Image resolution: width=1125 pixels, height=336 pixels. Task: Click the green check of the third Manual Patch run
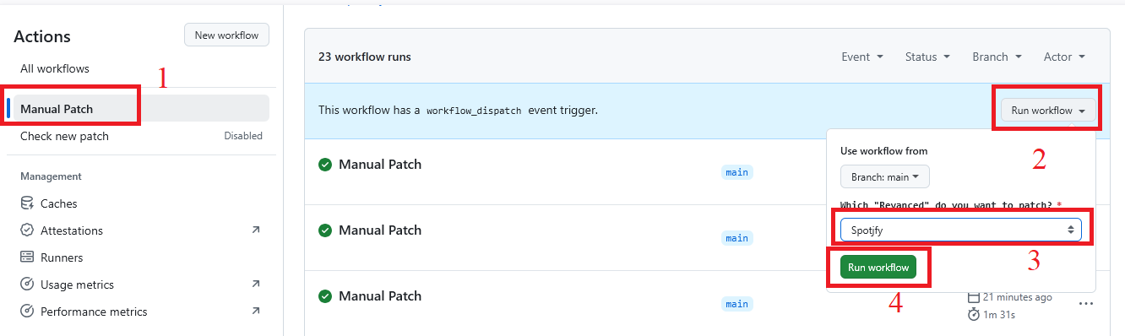click(x=325, y=296)
